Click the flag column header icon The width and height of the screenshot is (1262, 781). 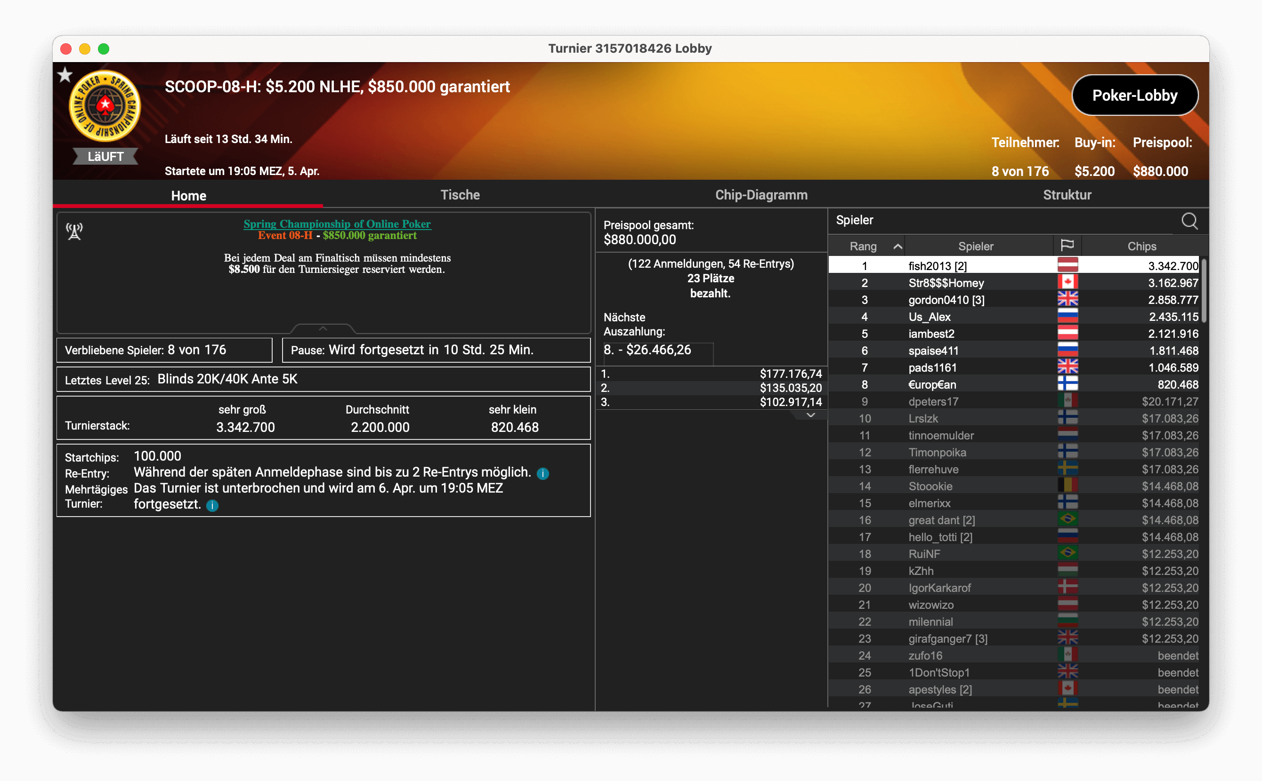click(x=1067, y=245)
